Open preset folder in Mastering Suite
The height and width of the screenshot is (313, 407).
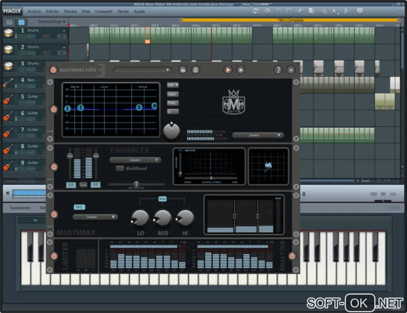(x=183, y=70)
